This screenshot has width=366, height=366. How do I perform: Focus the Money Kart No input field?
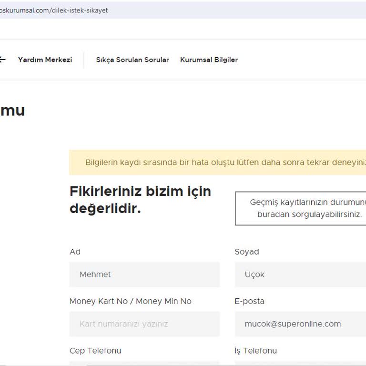(144, 324)
